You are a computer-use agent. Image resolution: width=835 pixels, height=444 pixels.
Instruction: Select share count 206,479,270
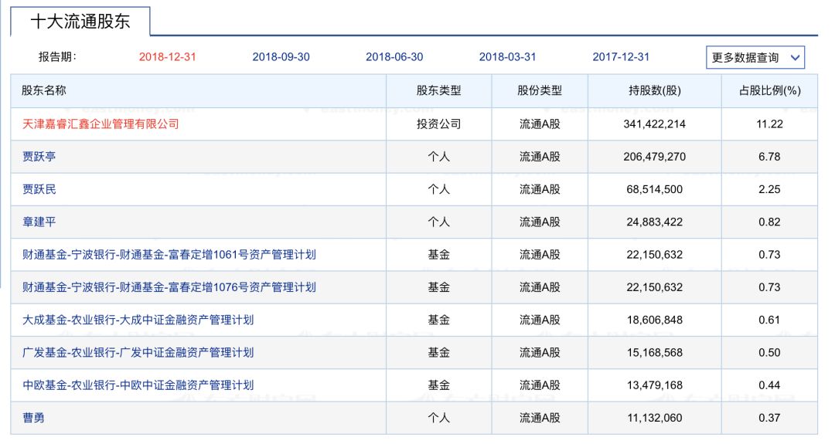click(655, 156)
